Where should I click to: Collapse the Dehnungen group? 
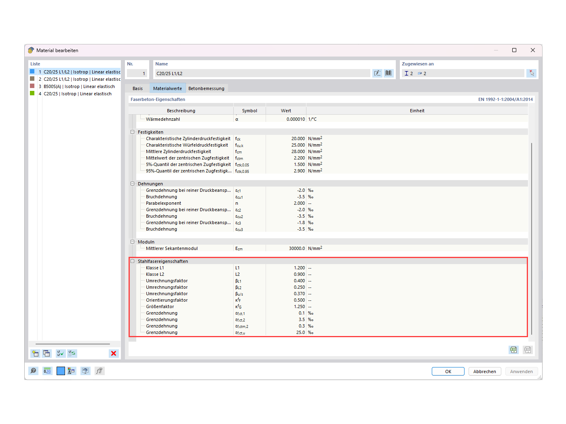click(x=133, y=183)
